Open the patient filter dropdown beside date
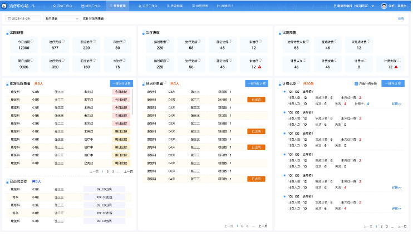The height and width of the screenshot is (237, 413). (62, 19)
